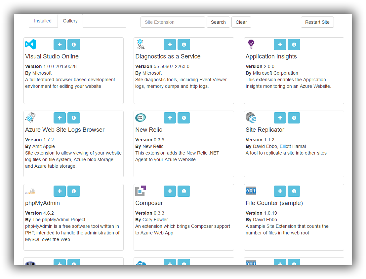366x279 pixels.
Task: Show info for Visual Studio Online
Action: click(x=74, y=45)
